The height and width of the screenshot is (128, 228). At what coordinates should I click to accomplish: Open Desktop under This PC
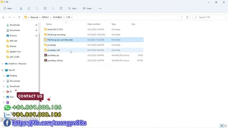[x=14, y=76]
